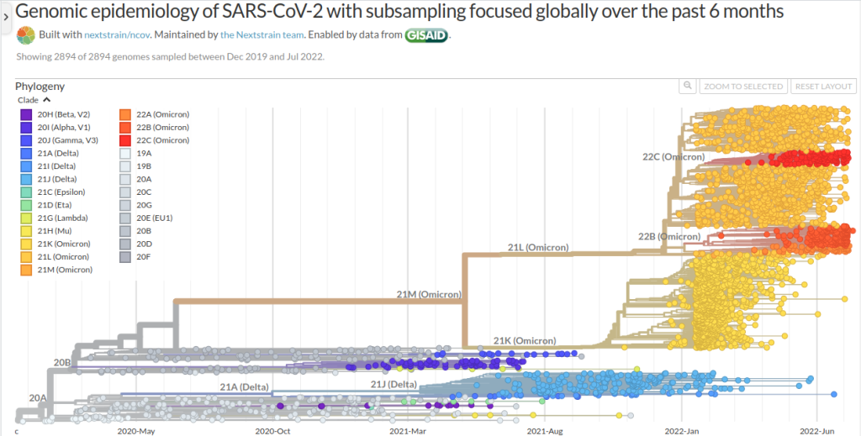The height and width of the screenshot is (436, 861).
Task: Click the 2020-Oct axis label
Action: click(273, 431)
